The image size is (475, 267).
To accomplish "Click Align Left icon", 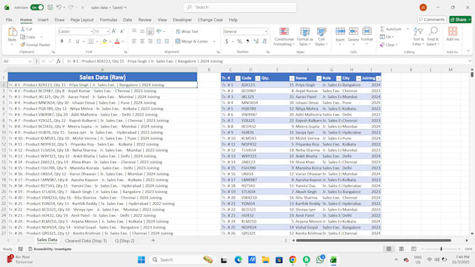I will pos(134,41).
